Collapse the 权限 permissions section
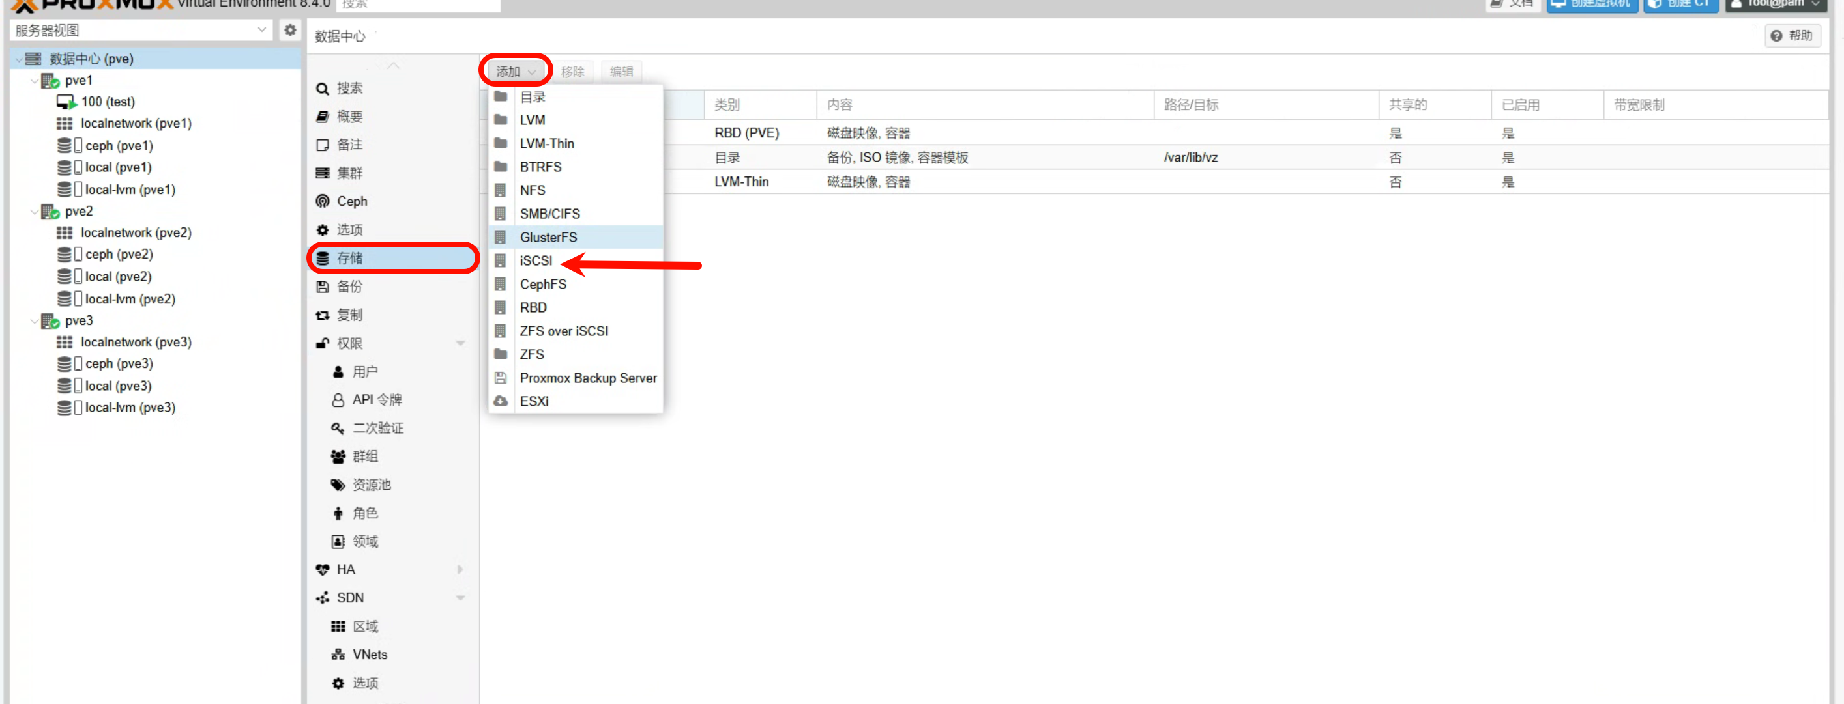 point(460,343)
